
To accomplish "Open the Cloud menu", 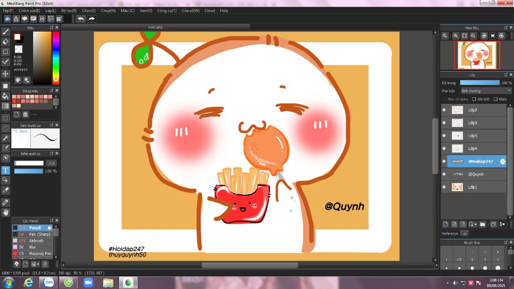I will click(x=210, y=11).
